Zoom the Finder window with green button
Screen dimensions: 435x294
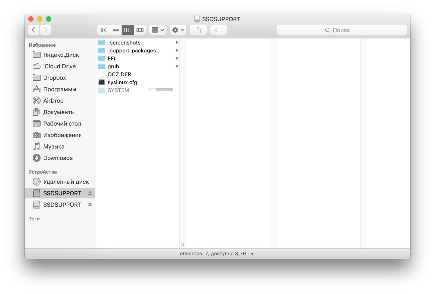[x=49, y=19]
